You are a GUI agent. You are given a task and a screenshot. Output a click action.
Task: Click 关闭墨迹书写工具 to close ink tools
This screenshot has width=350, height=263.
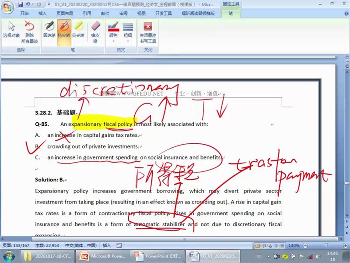point(148,32)
